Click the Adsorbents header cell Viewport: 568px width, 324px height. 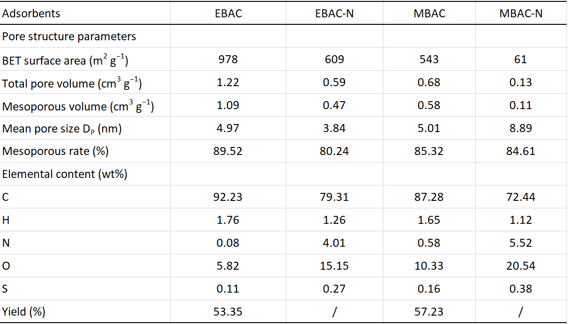click(31, 14)
